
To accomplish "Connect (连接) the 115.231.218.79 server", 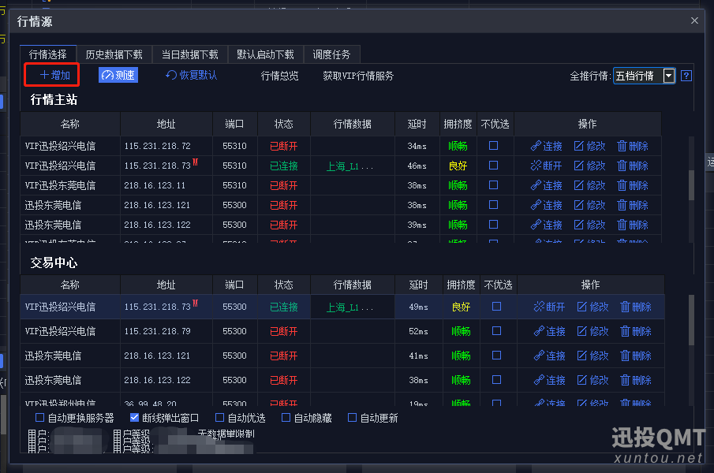I will 550,331.
